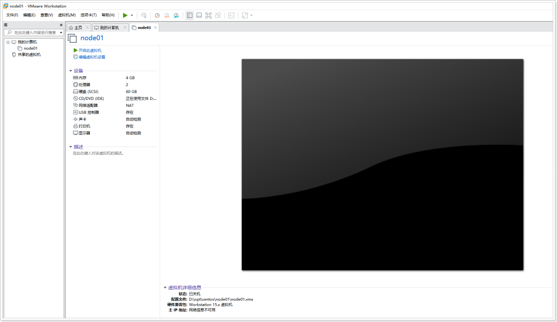Click the 显示器 display icon
The width and height of the screenshot is (557, 322).
coord(76,133)
